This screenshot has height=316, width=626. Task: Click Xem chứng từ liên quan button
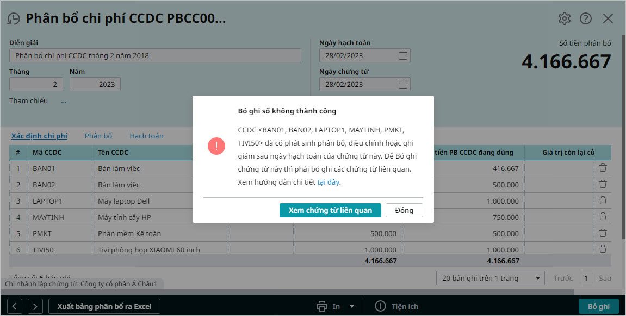click(330, 210)
